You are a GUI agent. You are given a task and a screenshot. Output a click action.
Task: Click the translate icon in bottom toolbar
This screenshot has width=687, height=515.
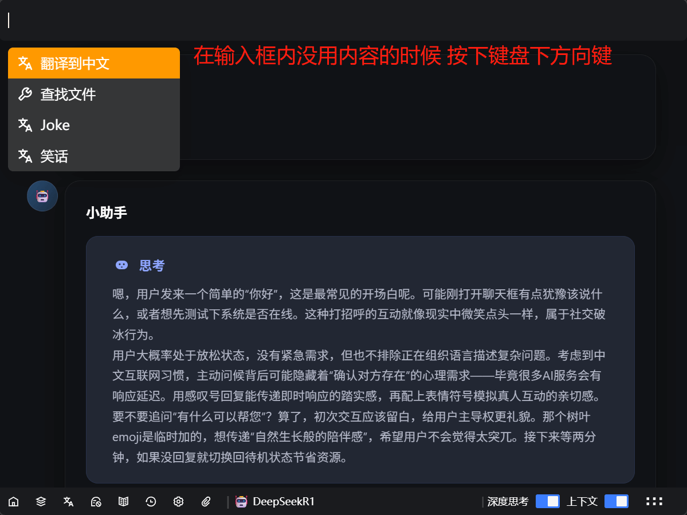click(x=68, y=502)
